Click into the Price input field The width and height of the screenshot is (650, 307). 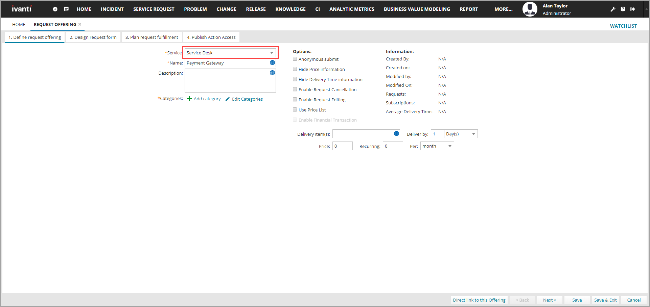pos(342,146)
